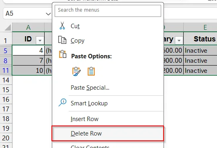
Task: Click salary cell ending 500.00
Action: click(174, 50)
